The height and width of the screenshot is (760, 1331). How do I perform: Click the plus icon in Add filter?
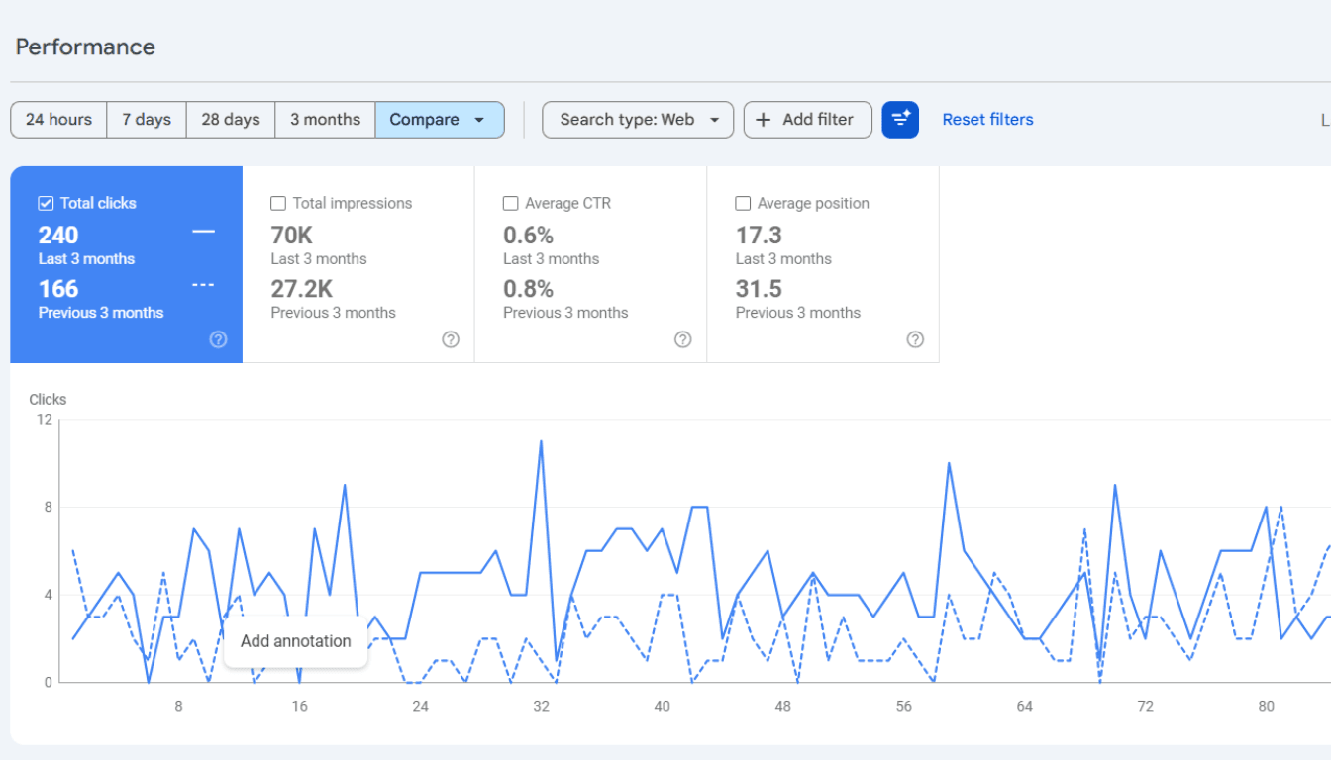coord(764,120)
